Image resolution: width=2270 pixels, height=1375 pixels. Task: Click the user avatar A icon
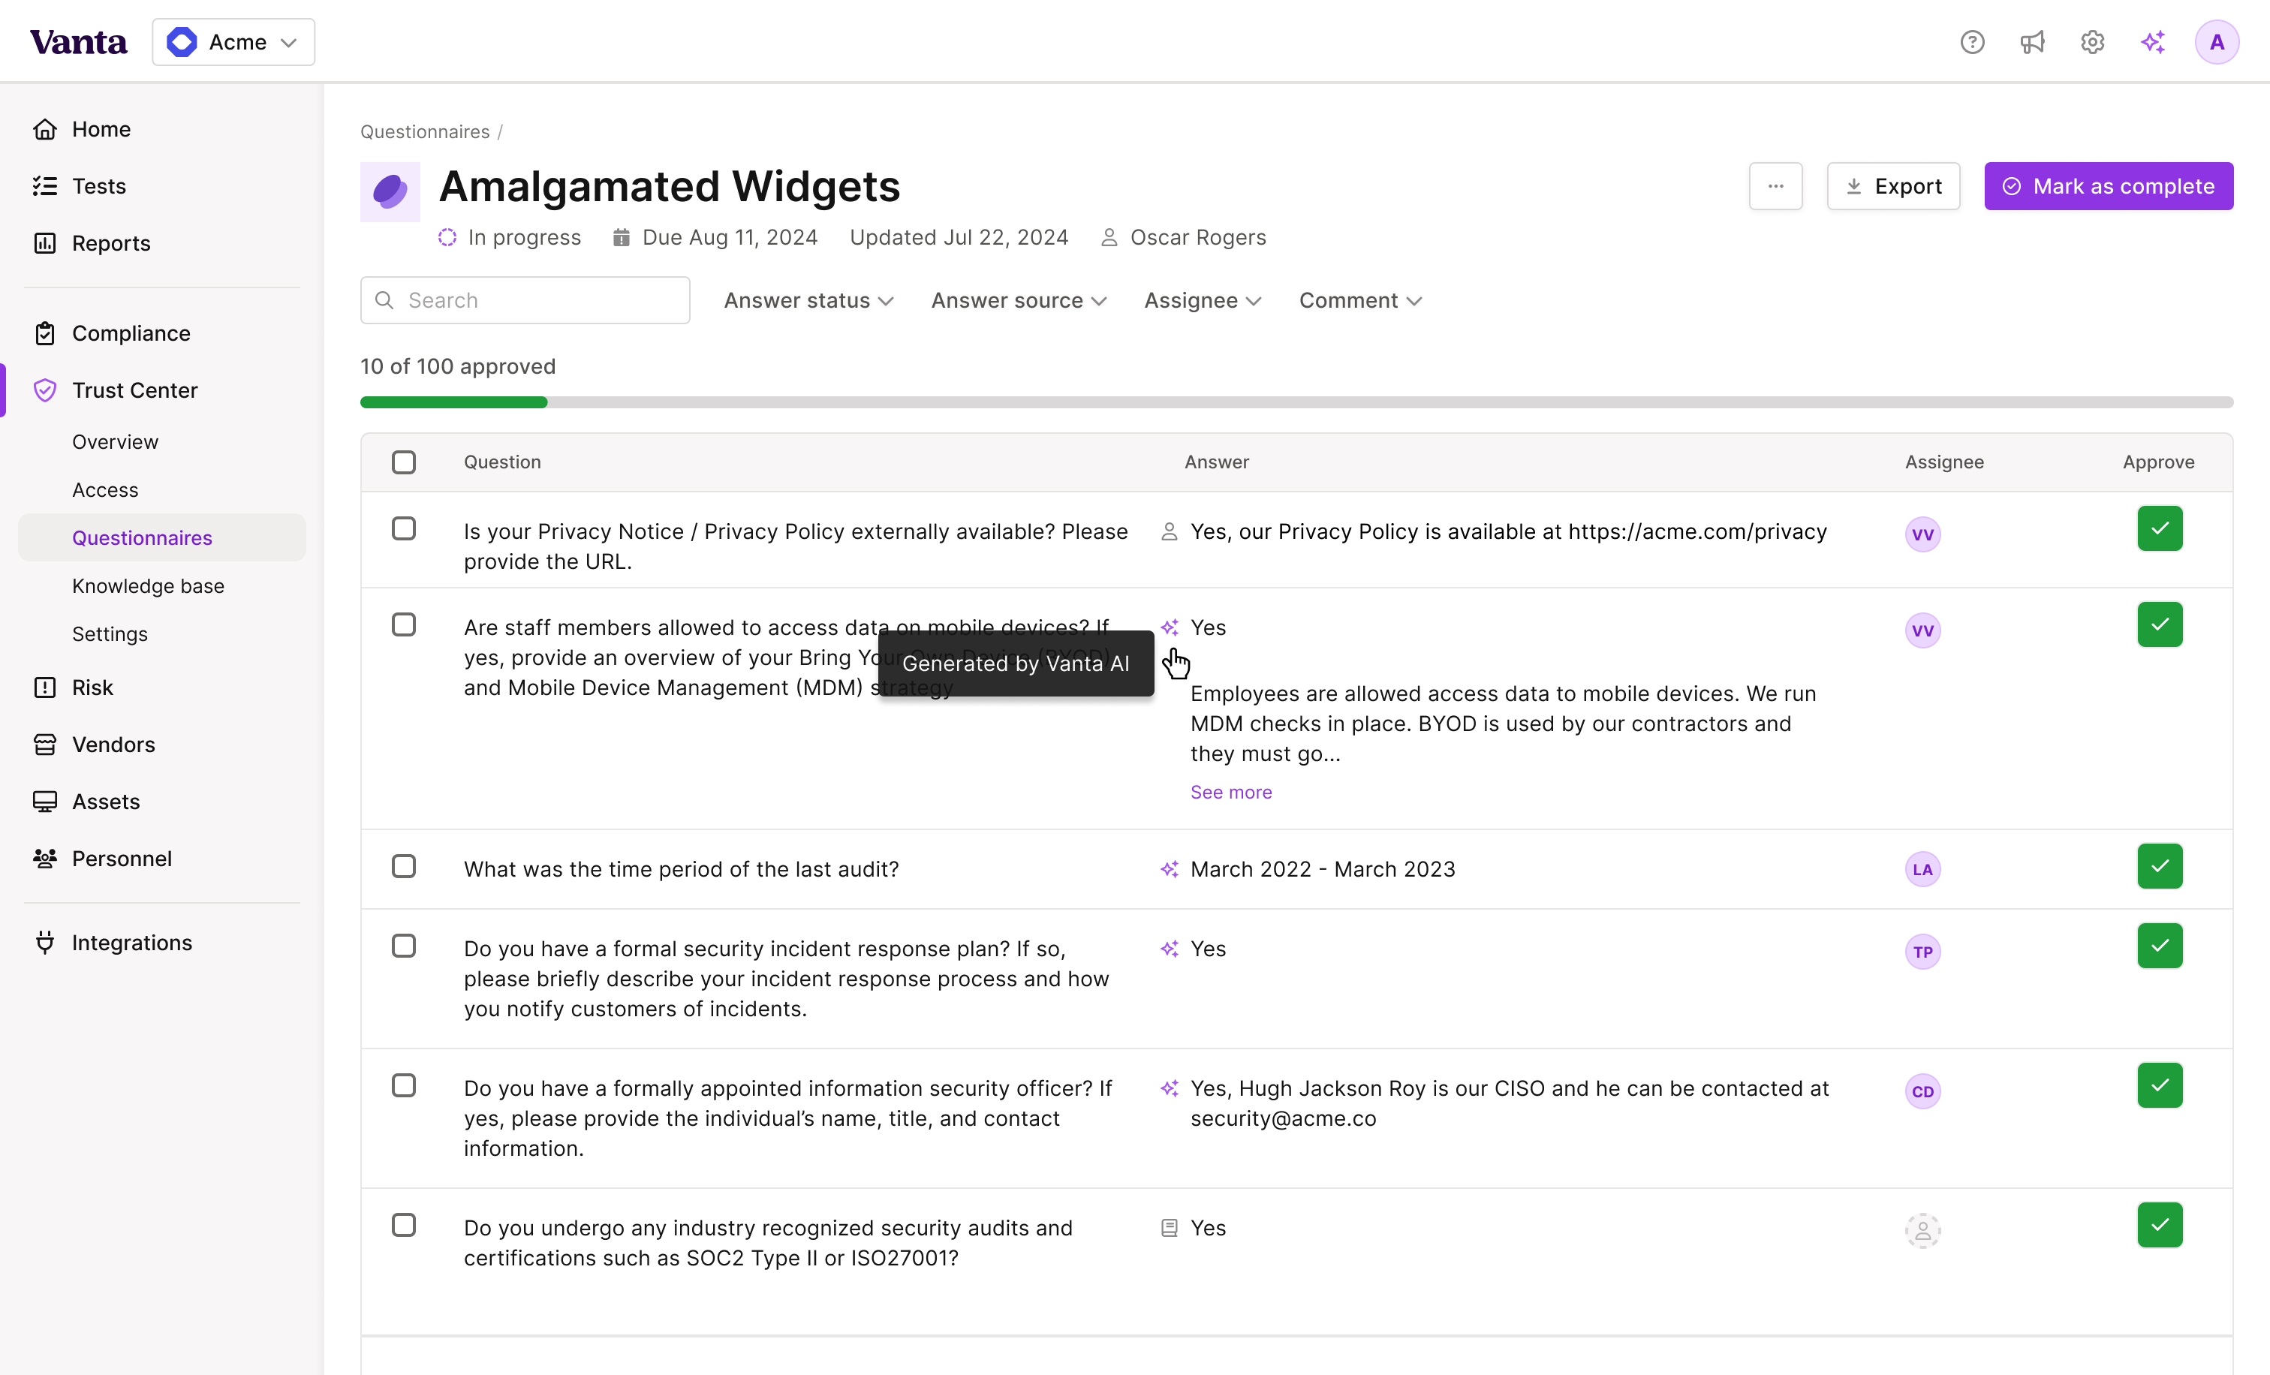tap(2216, 42)
